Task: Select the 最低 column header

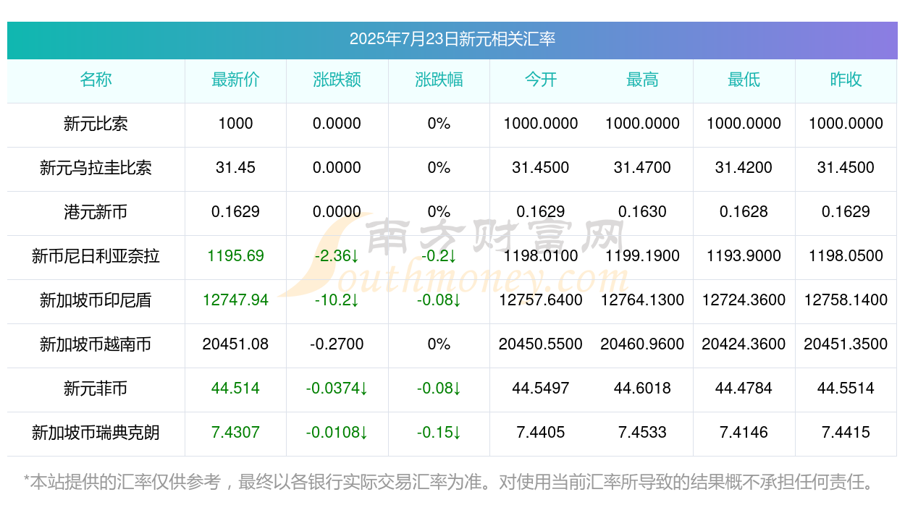Action: coord(744,80)
